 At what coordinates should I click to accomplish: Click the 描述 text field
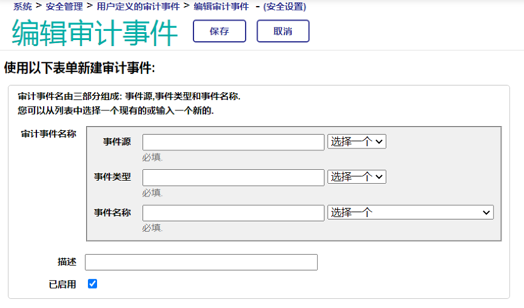pyautogui.click(x=201, y=262)
